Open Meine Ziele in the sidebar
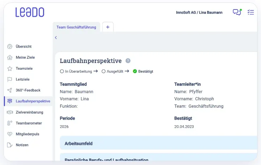The height and width of the screenshot is (165, 261). coord(25,57)
